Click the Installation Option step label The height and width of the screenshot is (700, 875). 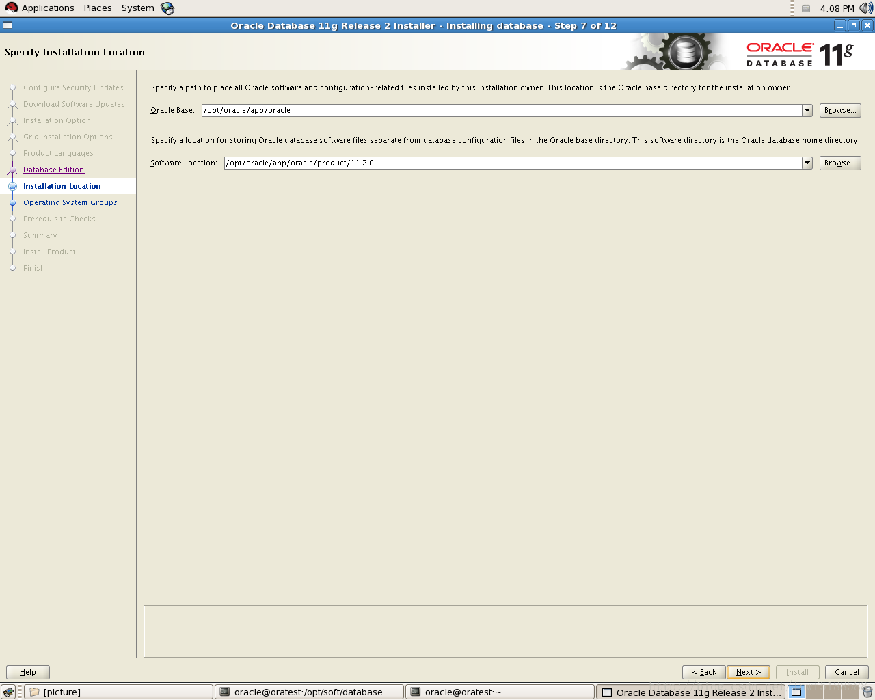[57, 120]
